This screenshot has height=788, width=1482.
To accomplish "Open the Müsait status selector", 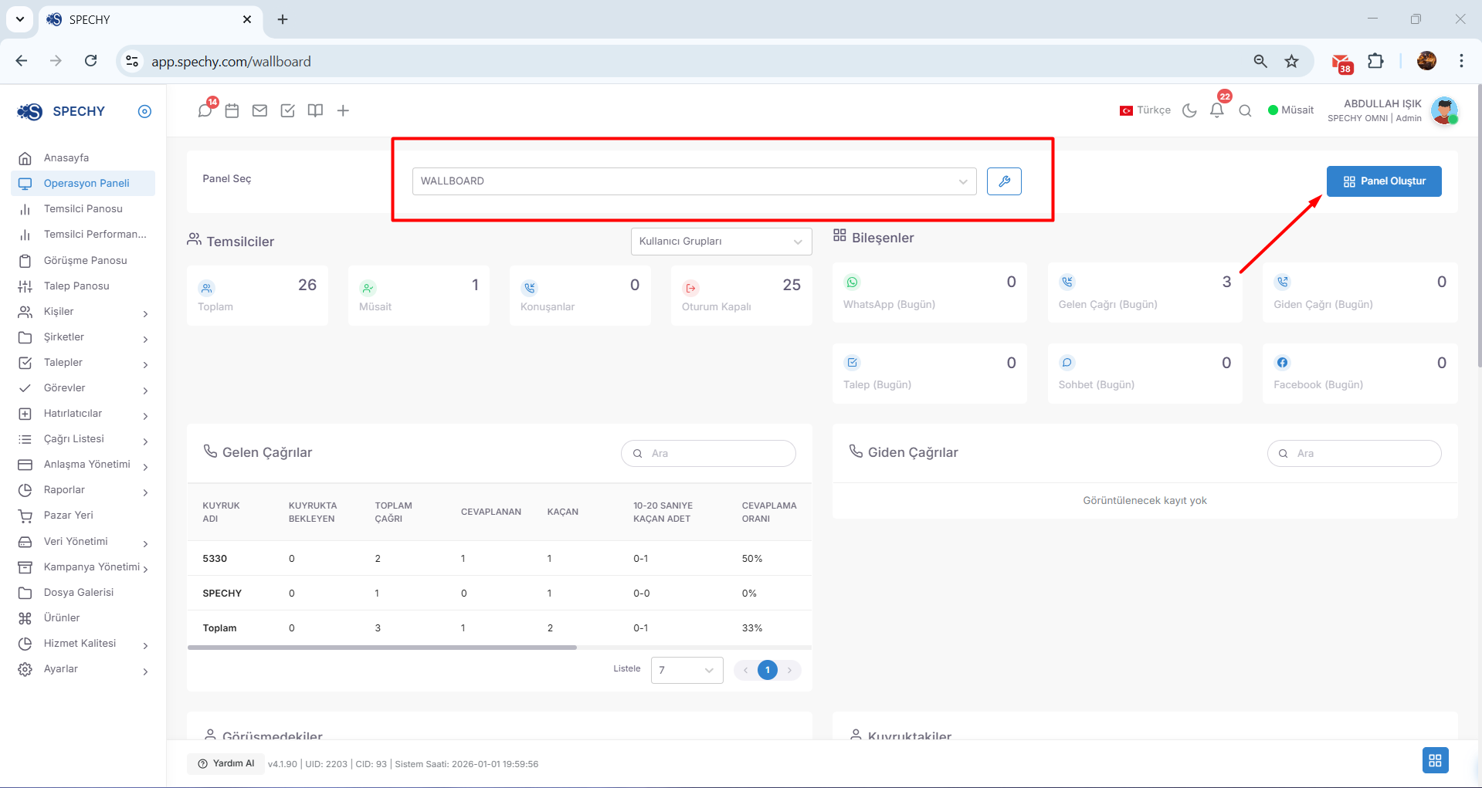I will tap(1290, 110).
